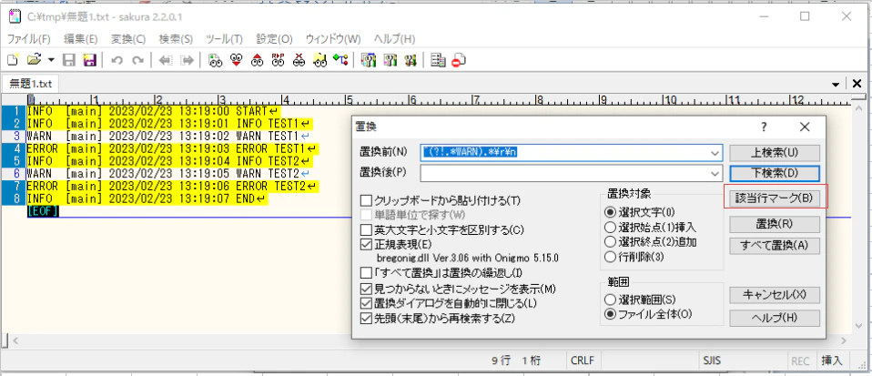
Task: Click ヘルプ(H) button in dialog
Action: point(775,318)
